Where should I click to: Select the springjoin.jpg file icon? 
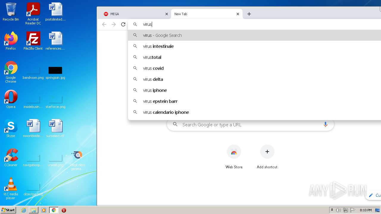55,73
